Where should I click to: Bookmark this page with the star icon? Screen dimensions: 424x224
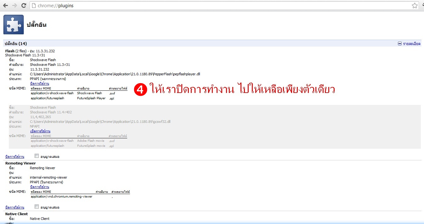point(415,6)
